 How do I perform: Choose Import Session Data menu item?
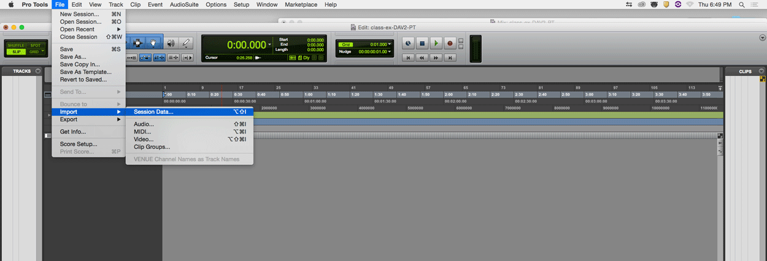click(190, 112)
